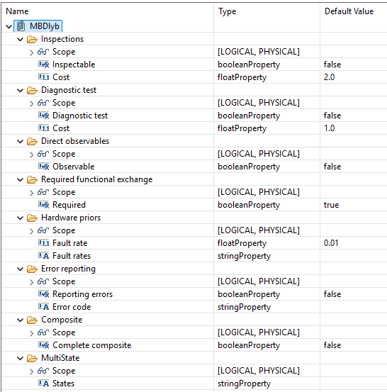The image size is (387, 392).
Task: Expand Scope under Error reporting
Action: tap(31, 281)
